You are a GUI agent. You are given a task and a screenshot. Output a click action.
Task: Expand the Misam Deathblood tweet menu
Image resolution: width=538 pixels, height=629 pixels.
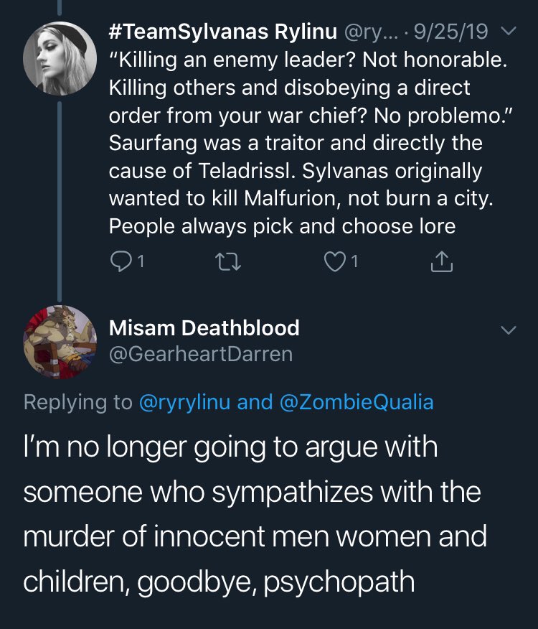(508, 330)
